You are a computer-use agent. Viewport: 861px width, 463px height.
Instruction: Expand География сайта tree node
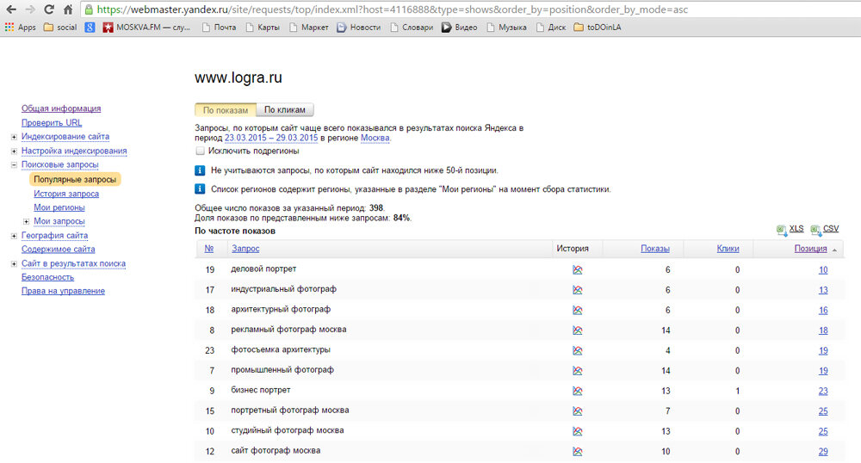(14, 236)
